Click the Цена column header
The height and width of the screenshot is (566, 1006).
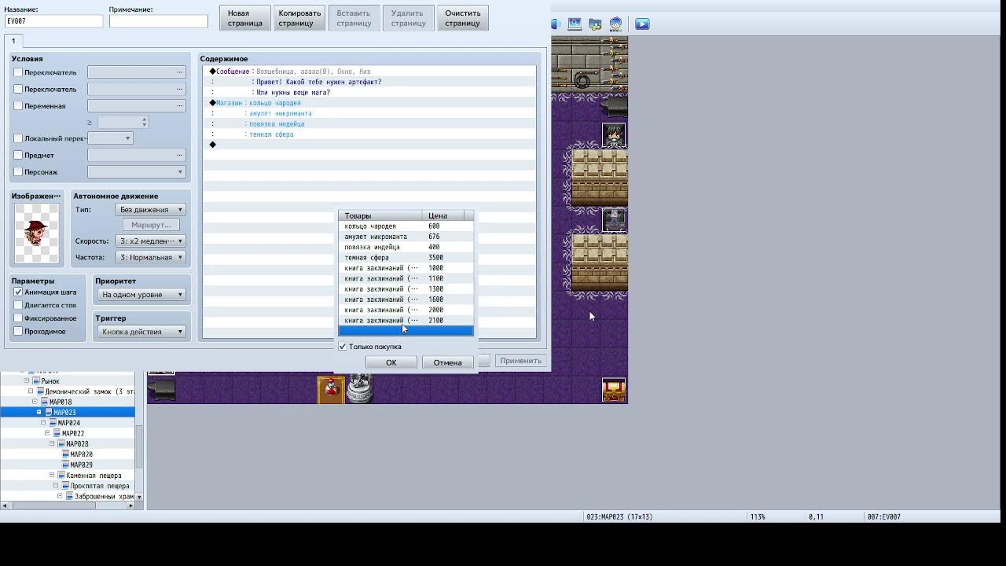click(x=443, y=215)
